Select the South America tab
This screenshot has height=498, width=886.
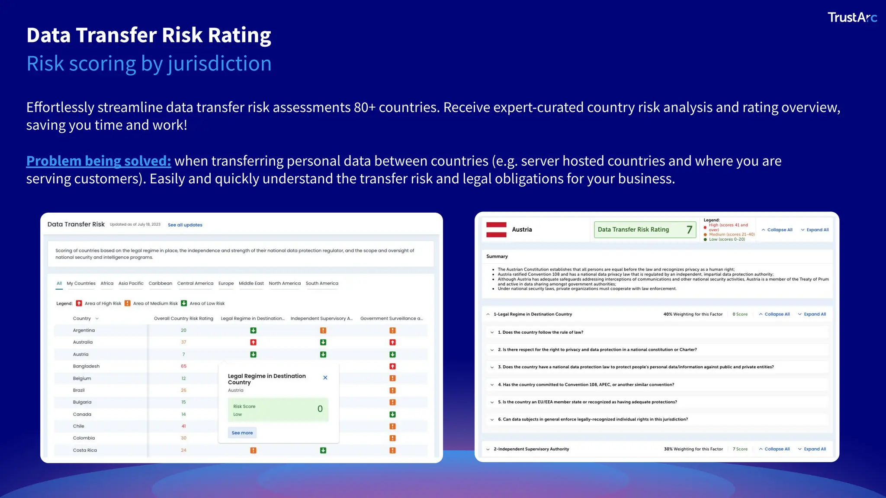[322, 284]
